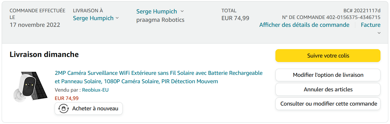Click Consulter ou modifier cette commande

pos(328,104)
